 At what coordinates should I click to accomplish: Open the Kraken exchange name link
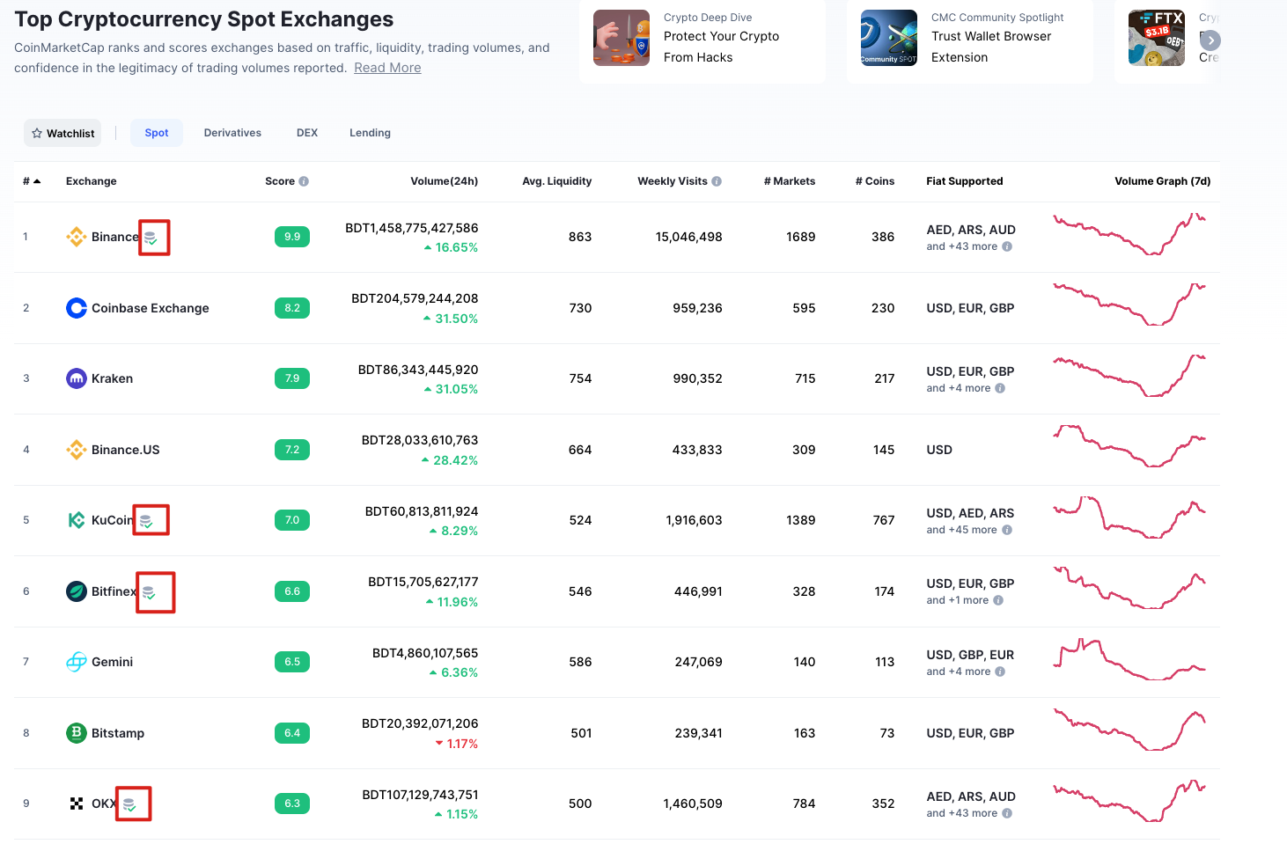tap(113, 378)
